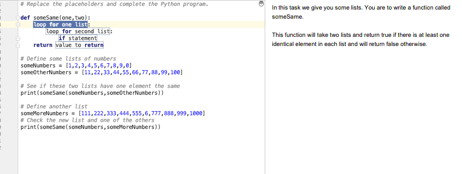Select the 'if statement' placeholder
Viewport: 462px width, 174px height.
[x=78, y=38]
